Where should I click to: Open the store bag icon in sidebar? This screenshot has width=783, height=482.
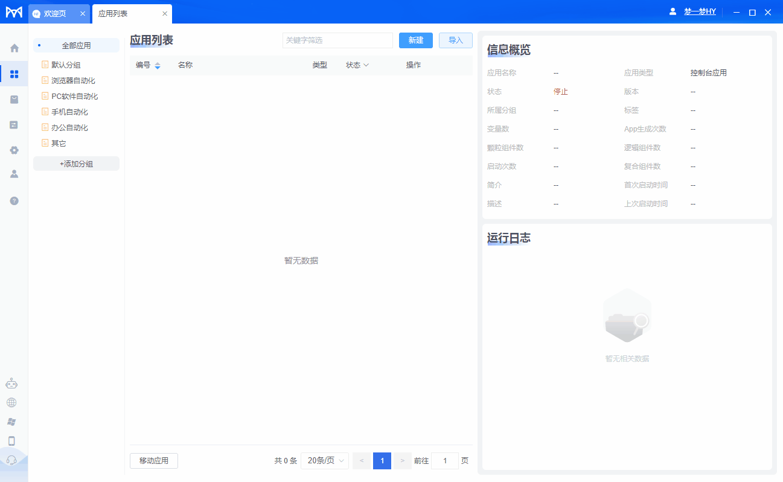pos(14,100)
